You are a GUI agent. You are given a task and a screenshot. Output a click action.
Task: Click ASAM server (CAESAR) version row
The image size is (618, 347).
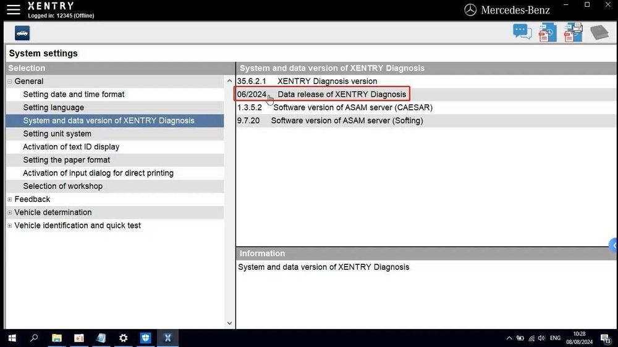point(427,107)
